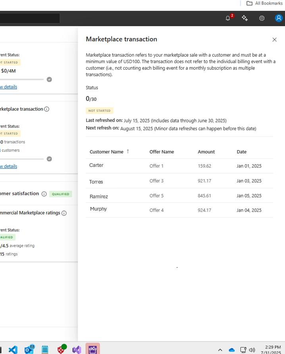Viewport: 285px width, 354px height.
Task: Select the Carter customer row
Action: pos(179,166)
